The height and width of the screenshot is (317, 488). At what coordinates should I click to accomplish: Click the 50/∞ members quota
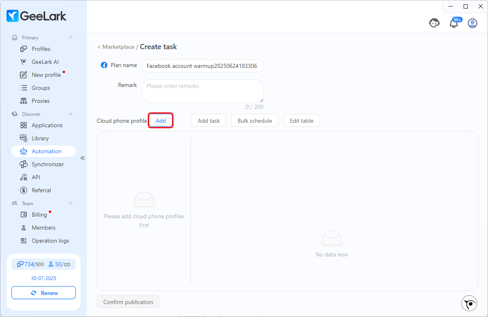(59, 264)
